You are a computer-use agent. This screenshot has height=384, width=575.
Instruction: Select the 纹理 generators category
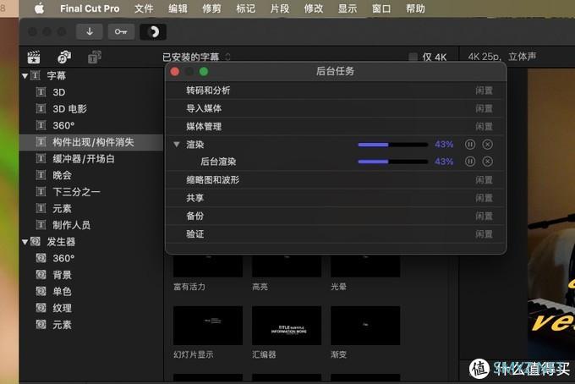[91, 308]
